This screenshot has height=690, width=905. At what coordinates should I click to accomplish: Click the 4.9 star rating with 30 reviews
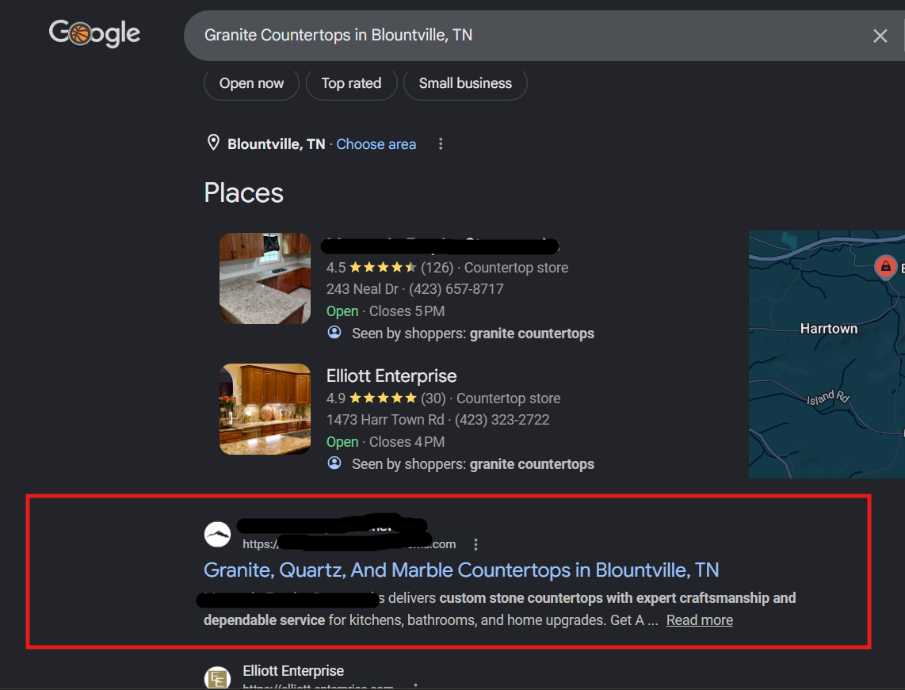click(x=386, y=398)
